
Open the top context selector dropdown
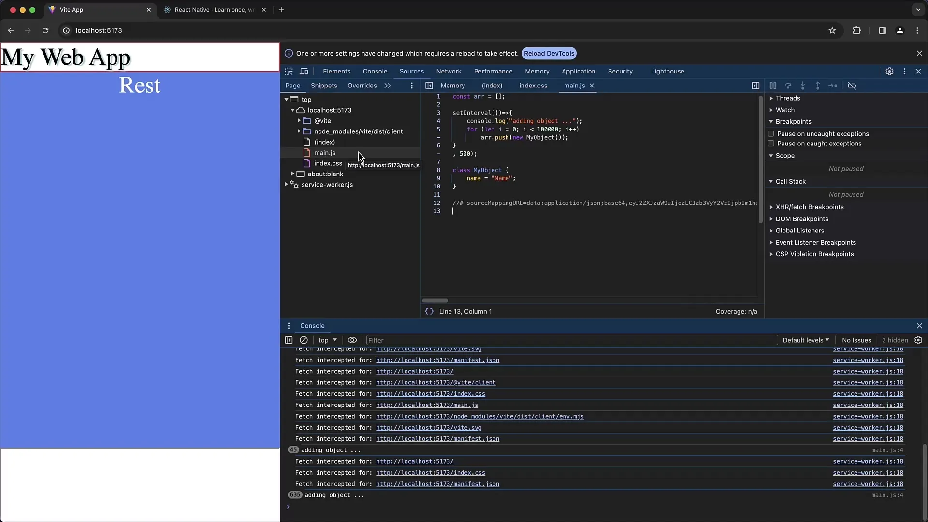click(328, 340)
